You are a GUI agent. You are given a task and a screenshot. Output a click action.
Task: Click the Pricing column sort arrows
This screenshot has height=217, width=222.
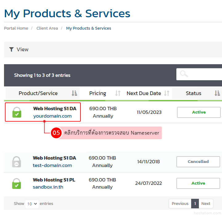point(118,93)
